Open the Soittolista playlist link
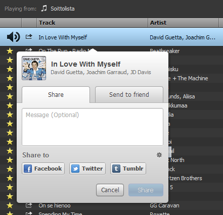 pyautogui.click(x=63, y=9)
